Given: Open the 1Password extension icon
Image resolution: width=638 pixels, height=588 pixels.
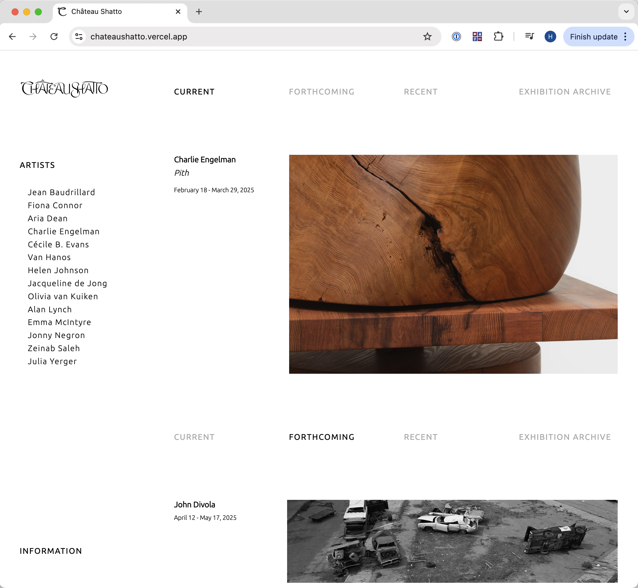Looking at the screenshot, I should tap(456, 37).
